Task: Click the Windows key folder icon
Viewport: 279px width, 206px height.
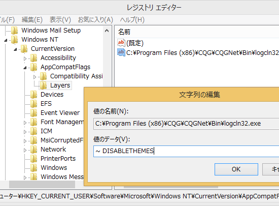Action: coord(33,168)
